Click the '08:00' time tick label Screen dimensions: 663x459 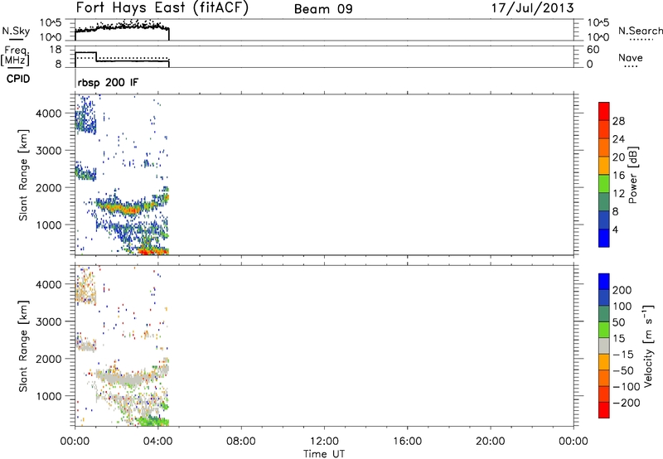coord(241,442)
